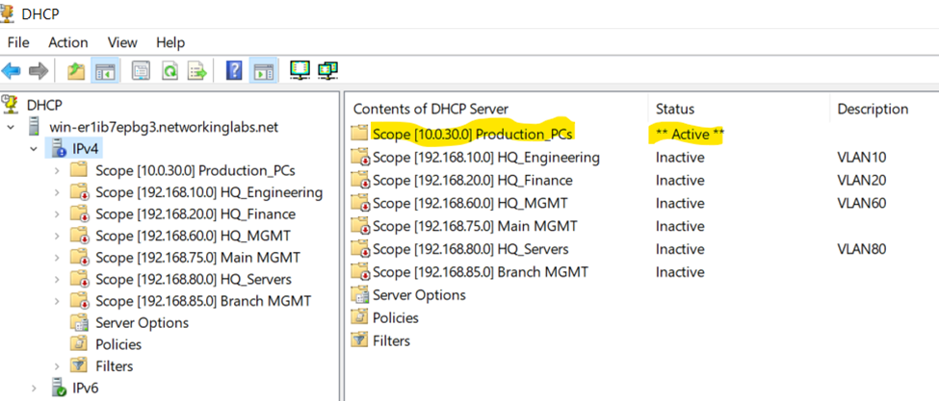Image resolution: width=939 pixels, height=401 pixels.
Task: Click the Back arrow toolbar icon
Action: pyautogui.click(x=11, y=71)
